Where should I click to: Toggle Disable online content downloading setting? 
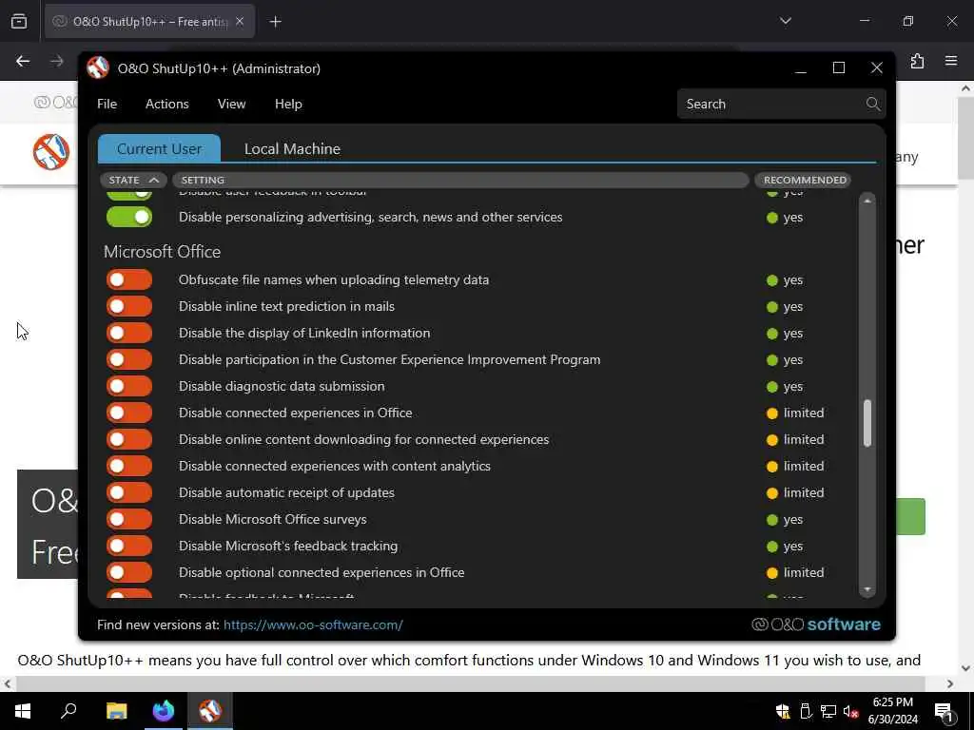[129, 439]
